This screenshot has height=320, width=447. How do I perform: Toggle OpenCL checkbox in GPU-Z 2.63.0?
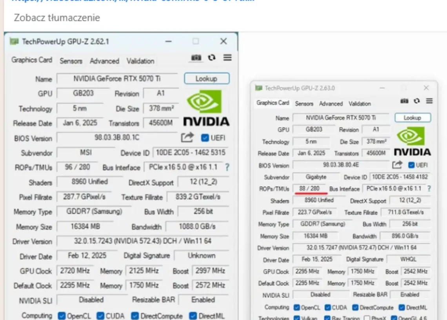(x=297, y=307)
